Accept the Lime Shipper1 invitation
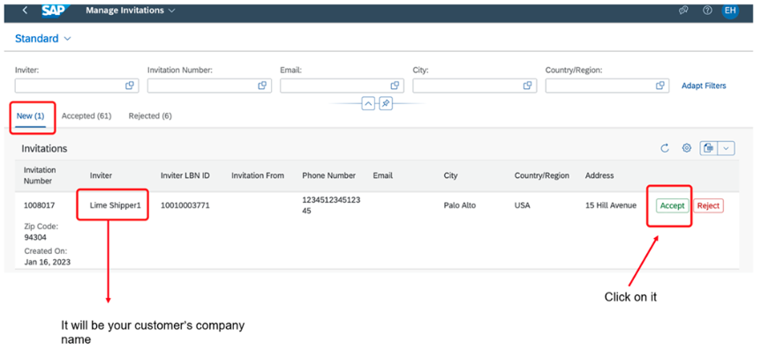 pyautogui.click(x=672, y=205)
